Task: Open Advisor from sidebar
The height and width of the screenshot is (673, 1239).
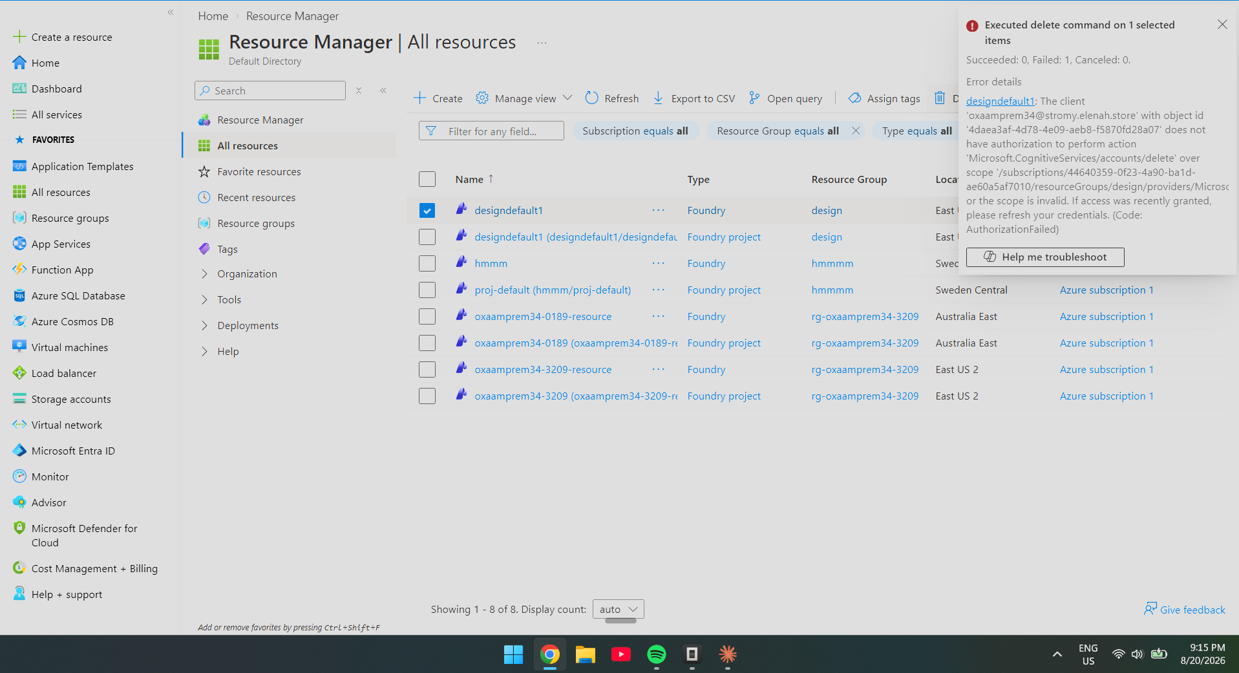Action: point(48,502)
